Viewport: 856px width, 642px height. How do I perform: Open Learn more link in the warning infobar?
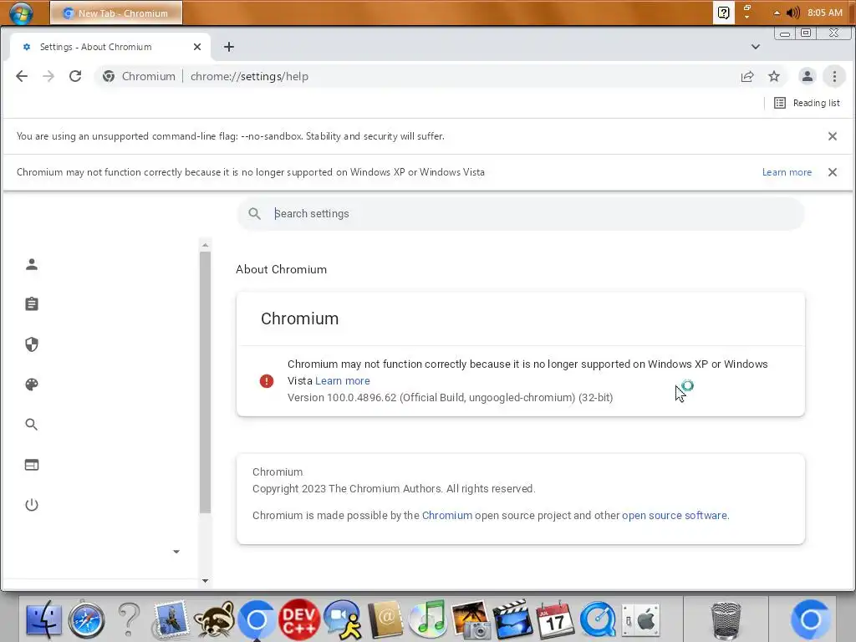787,172
